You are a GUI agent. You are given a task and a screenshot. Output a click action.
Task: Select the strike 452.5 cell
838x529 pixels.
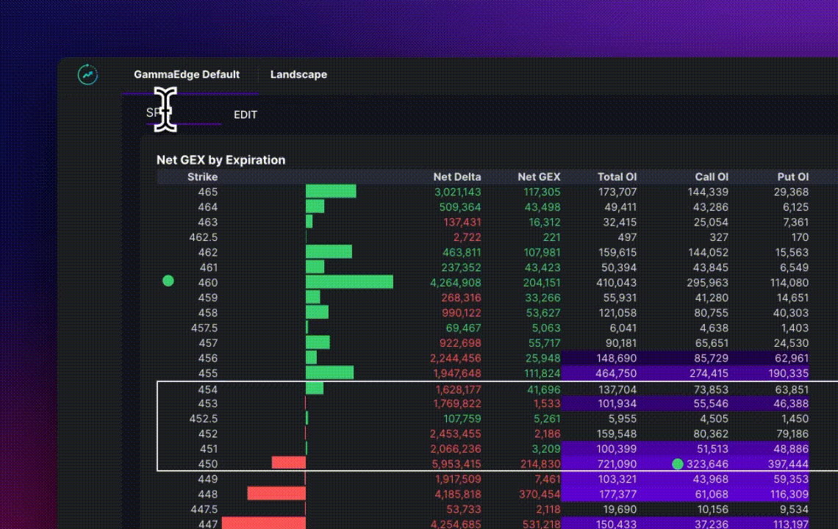pos(203,419)
